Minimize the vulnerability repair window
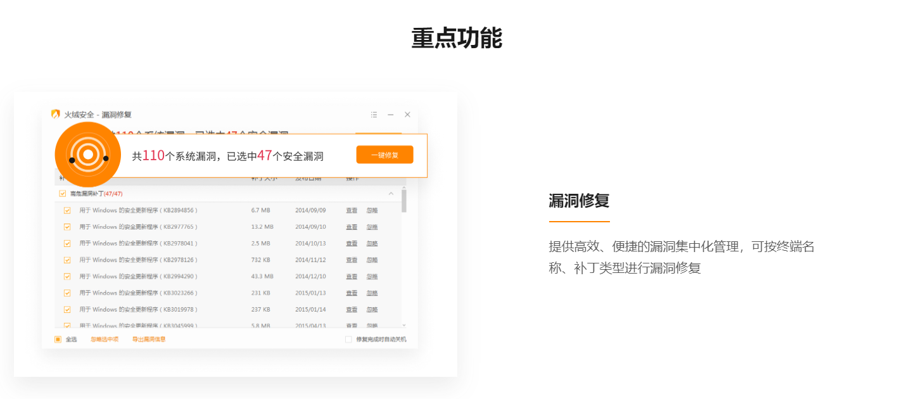The image size is (907, 399). coord(390,115)
